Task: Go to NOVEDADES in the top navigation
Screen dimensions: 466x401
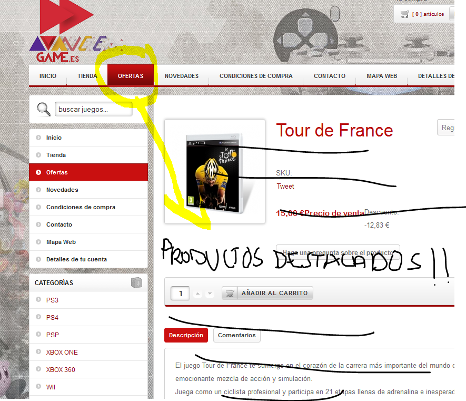Action: 182,76
